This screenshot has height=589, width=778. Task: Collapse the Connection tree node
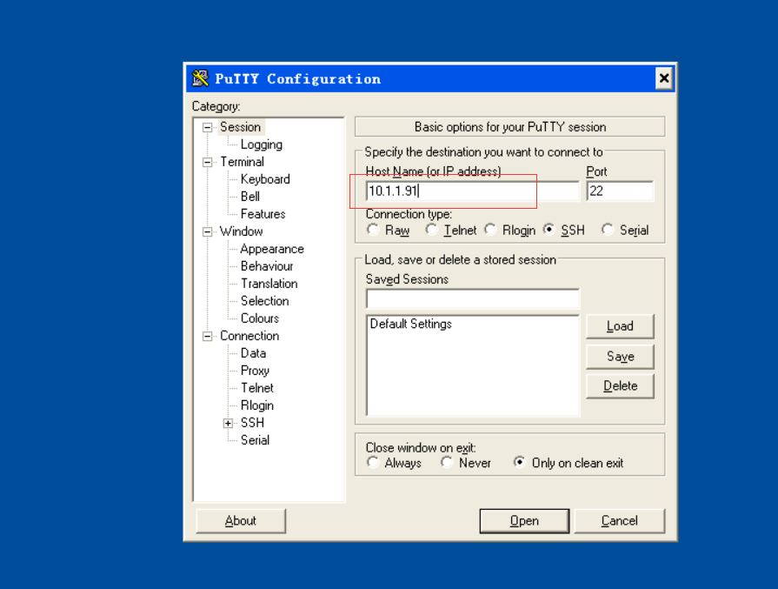coord(208,336)
